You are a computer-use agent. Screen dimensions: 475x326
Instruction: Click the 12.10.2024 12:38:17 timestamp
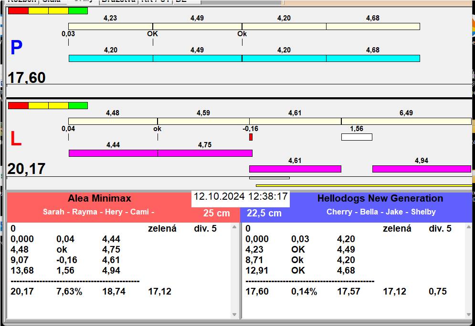[241, 197]
